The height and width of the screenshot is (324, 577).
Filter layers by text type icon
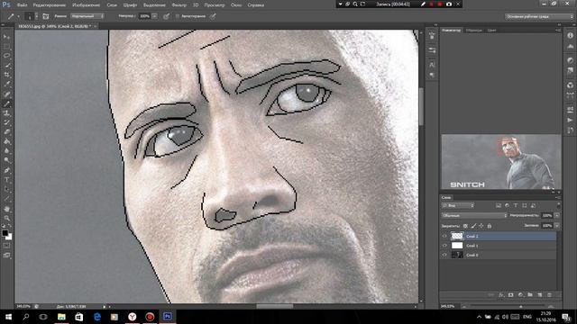point(516,206)
